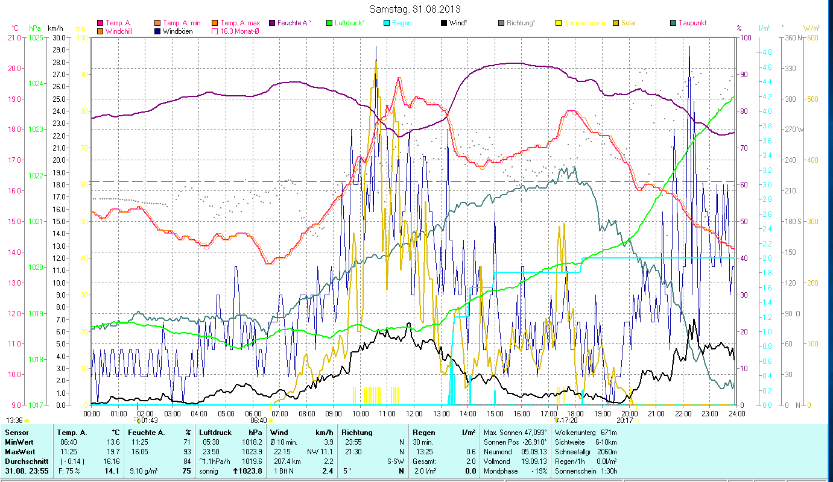Click the average pressure value 1019.6

point(252,462)
